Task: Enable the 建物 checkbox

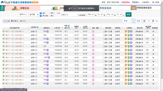Action: point(49,13)
